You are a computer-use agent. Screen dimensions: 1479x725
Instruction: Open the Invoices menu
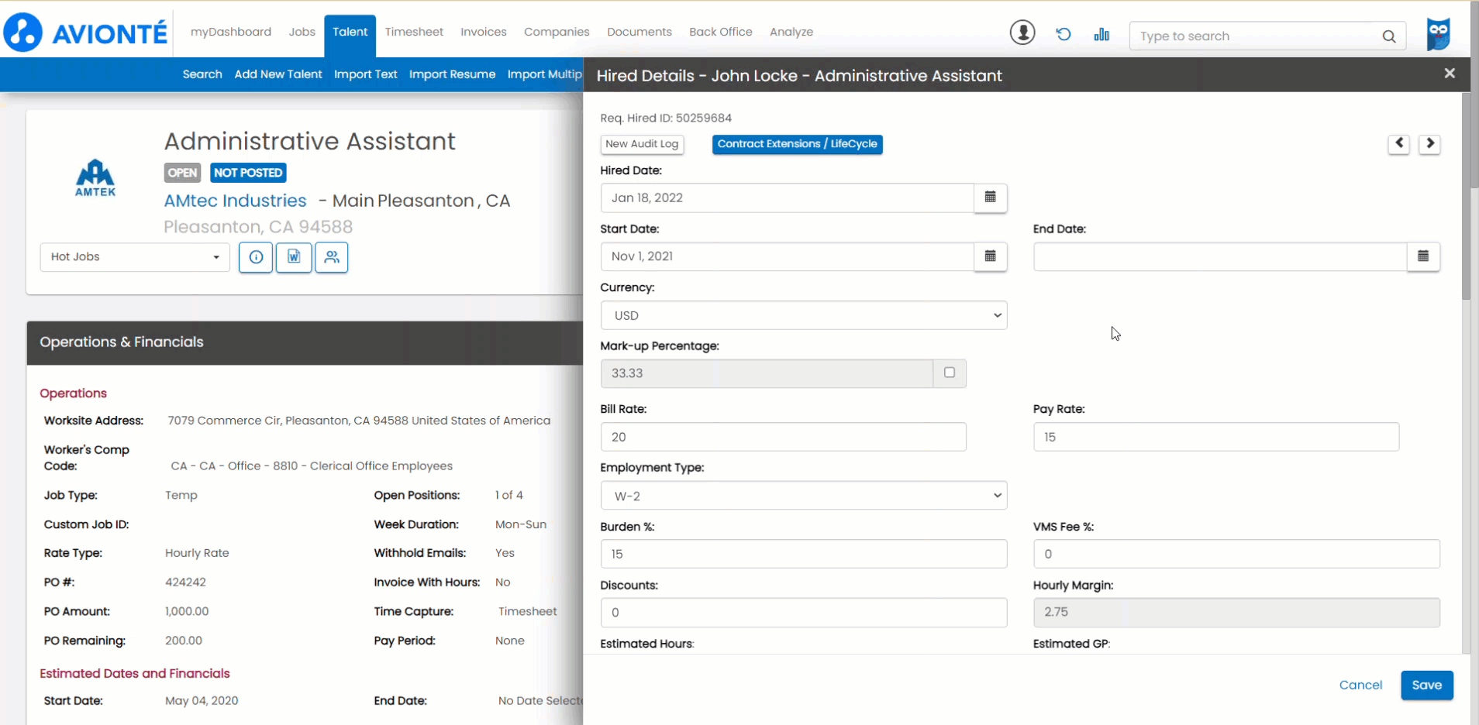(484, 32)
